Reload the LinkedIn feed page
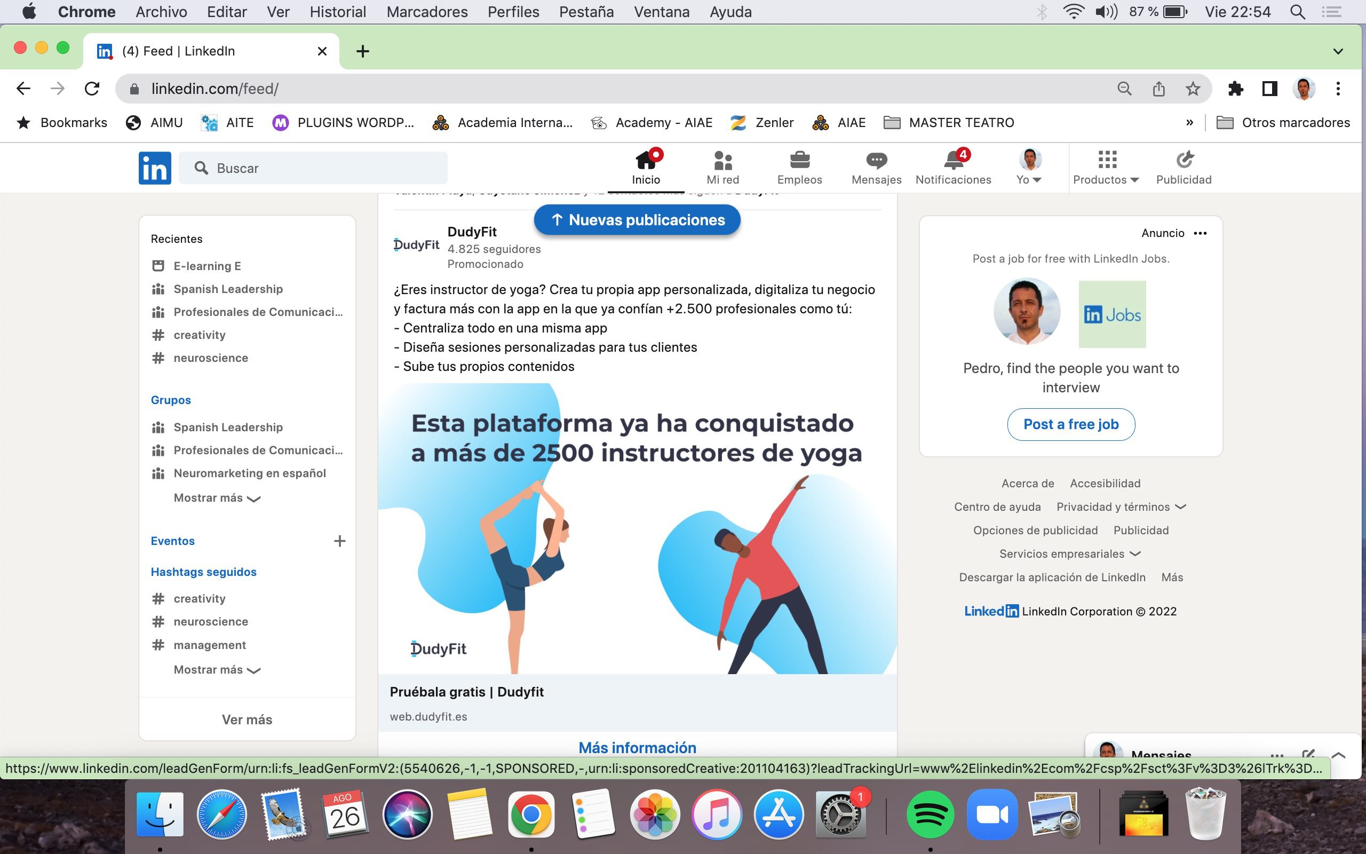The height and width of the screenshot is (854, 1366). pos(92,89)
